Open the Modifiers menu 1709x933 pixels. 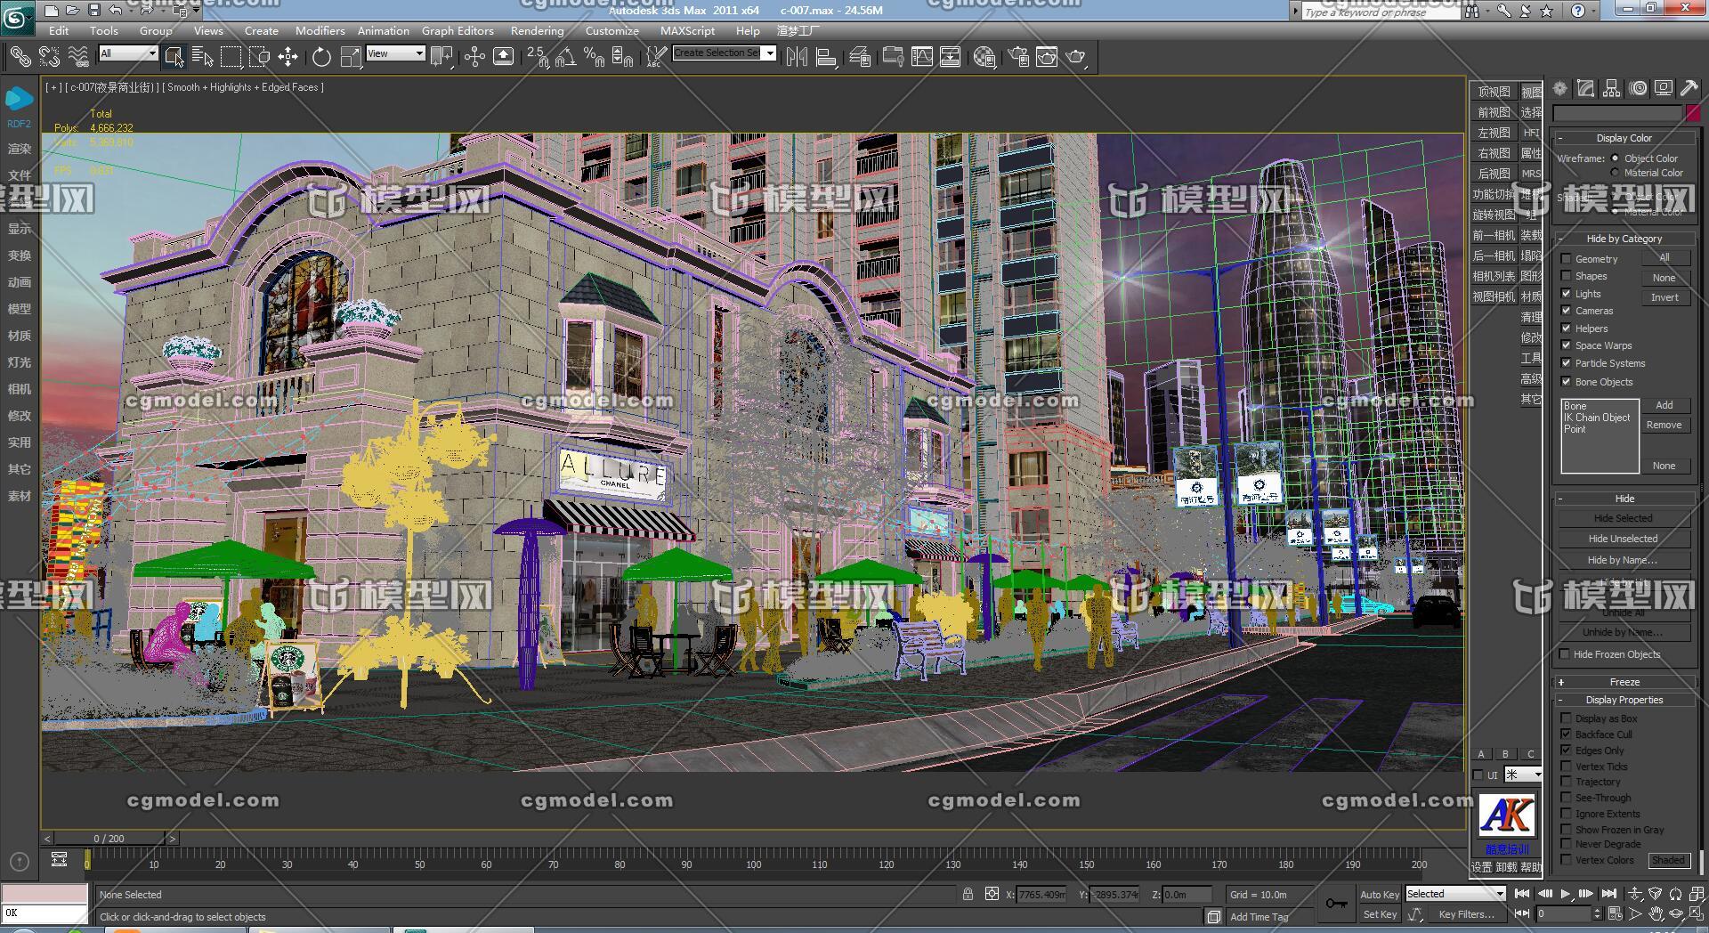[320, 30]
